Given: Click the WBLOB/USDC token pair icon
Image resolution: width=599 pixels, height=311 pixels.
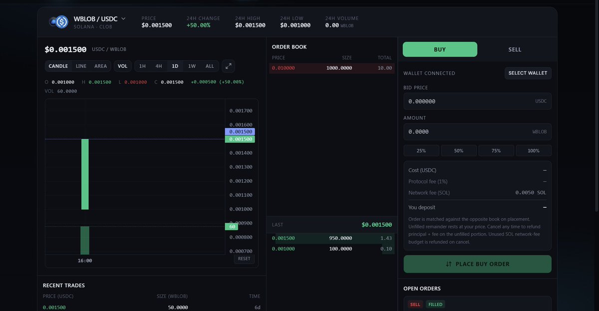Looking at the screenshot, I should (59, 21).
